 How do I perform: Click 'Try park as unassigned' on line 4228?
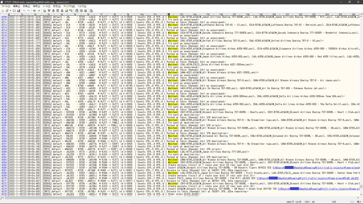pyautogui.click(x=182, y=67)
